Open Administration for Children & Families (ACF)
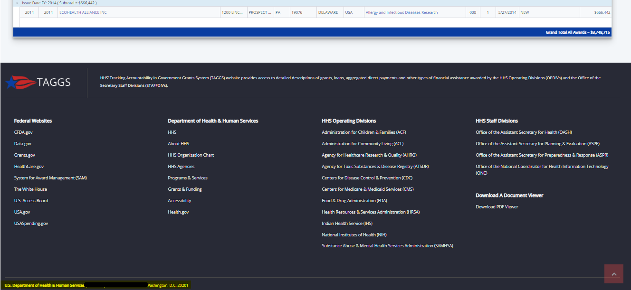This screenshot has width=631, height=290. 364,132
